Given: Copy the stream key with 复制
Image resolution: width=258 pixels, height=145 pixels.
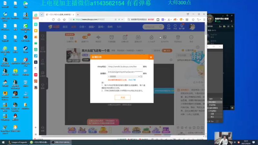Looking at the screenshot, I should point(145,73).
